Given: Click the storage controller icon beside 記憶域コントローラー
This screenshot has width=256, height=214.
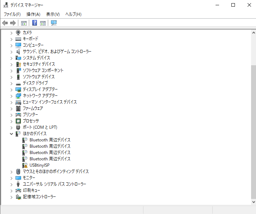Looking at the screenshot, I should coord(18,197).
